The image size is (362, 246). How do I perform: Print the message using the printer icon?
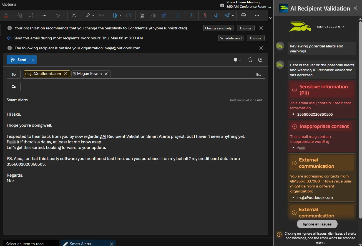coord(243,15)
